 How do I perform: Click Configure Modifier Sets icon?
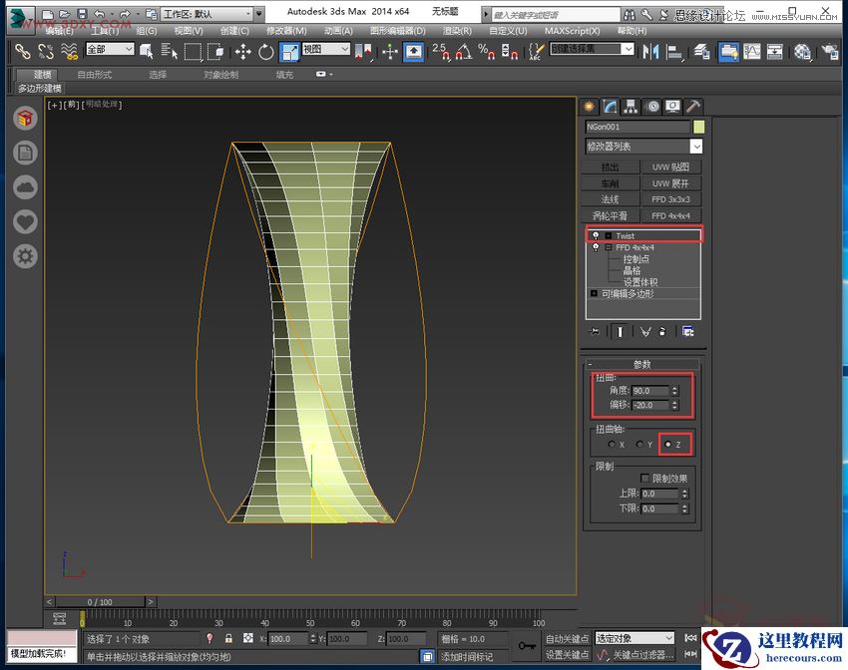coord(687,331)
